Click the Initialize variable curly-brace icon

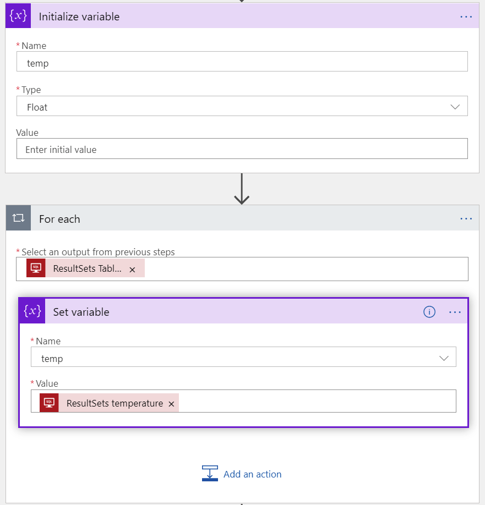[x=18, y=16]
